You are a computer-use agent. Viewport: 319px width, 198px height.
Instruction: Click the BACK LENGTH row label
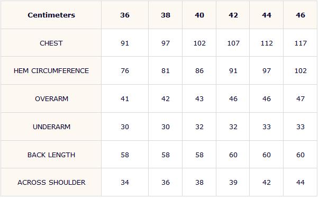[51, 155]
